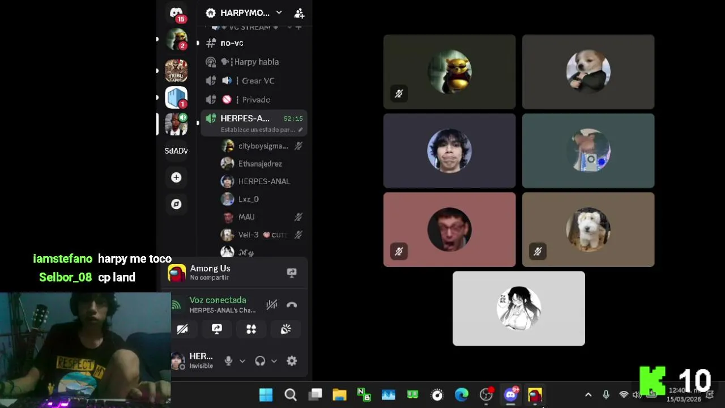Open activities launcher icon
The height and width of the screenshot is (408, 725).
click(251, 329)
